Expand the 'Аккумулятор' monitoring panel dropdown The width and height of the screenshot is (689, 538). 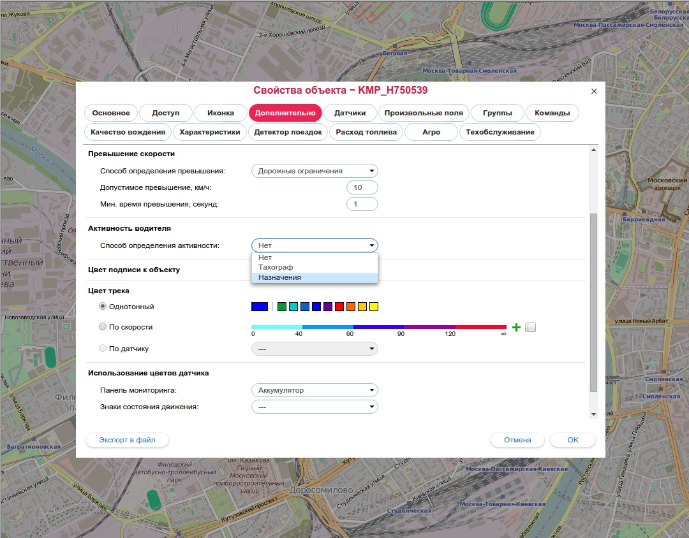(x=315, y=390)
